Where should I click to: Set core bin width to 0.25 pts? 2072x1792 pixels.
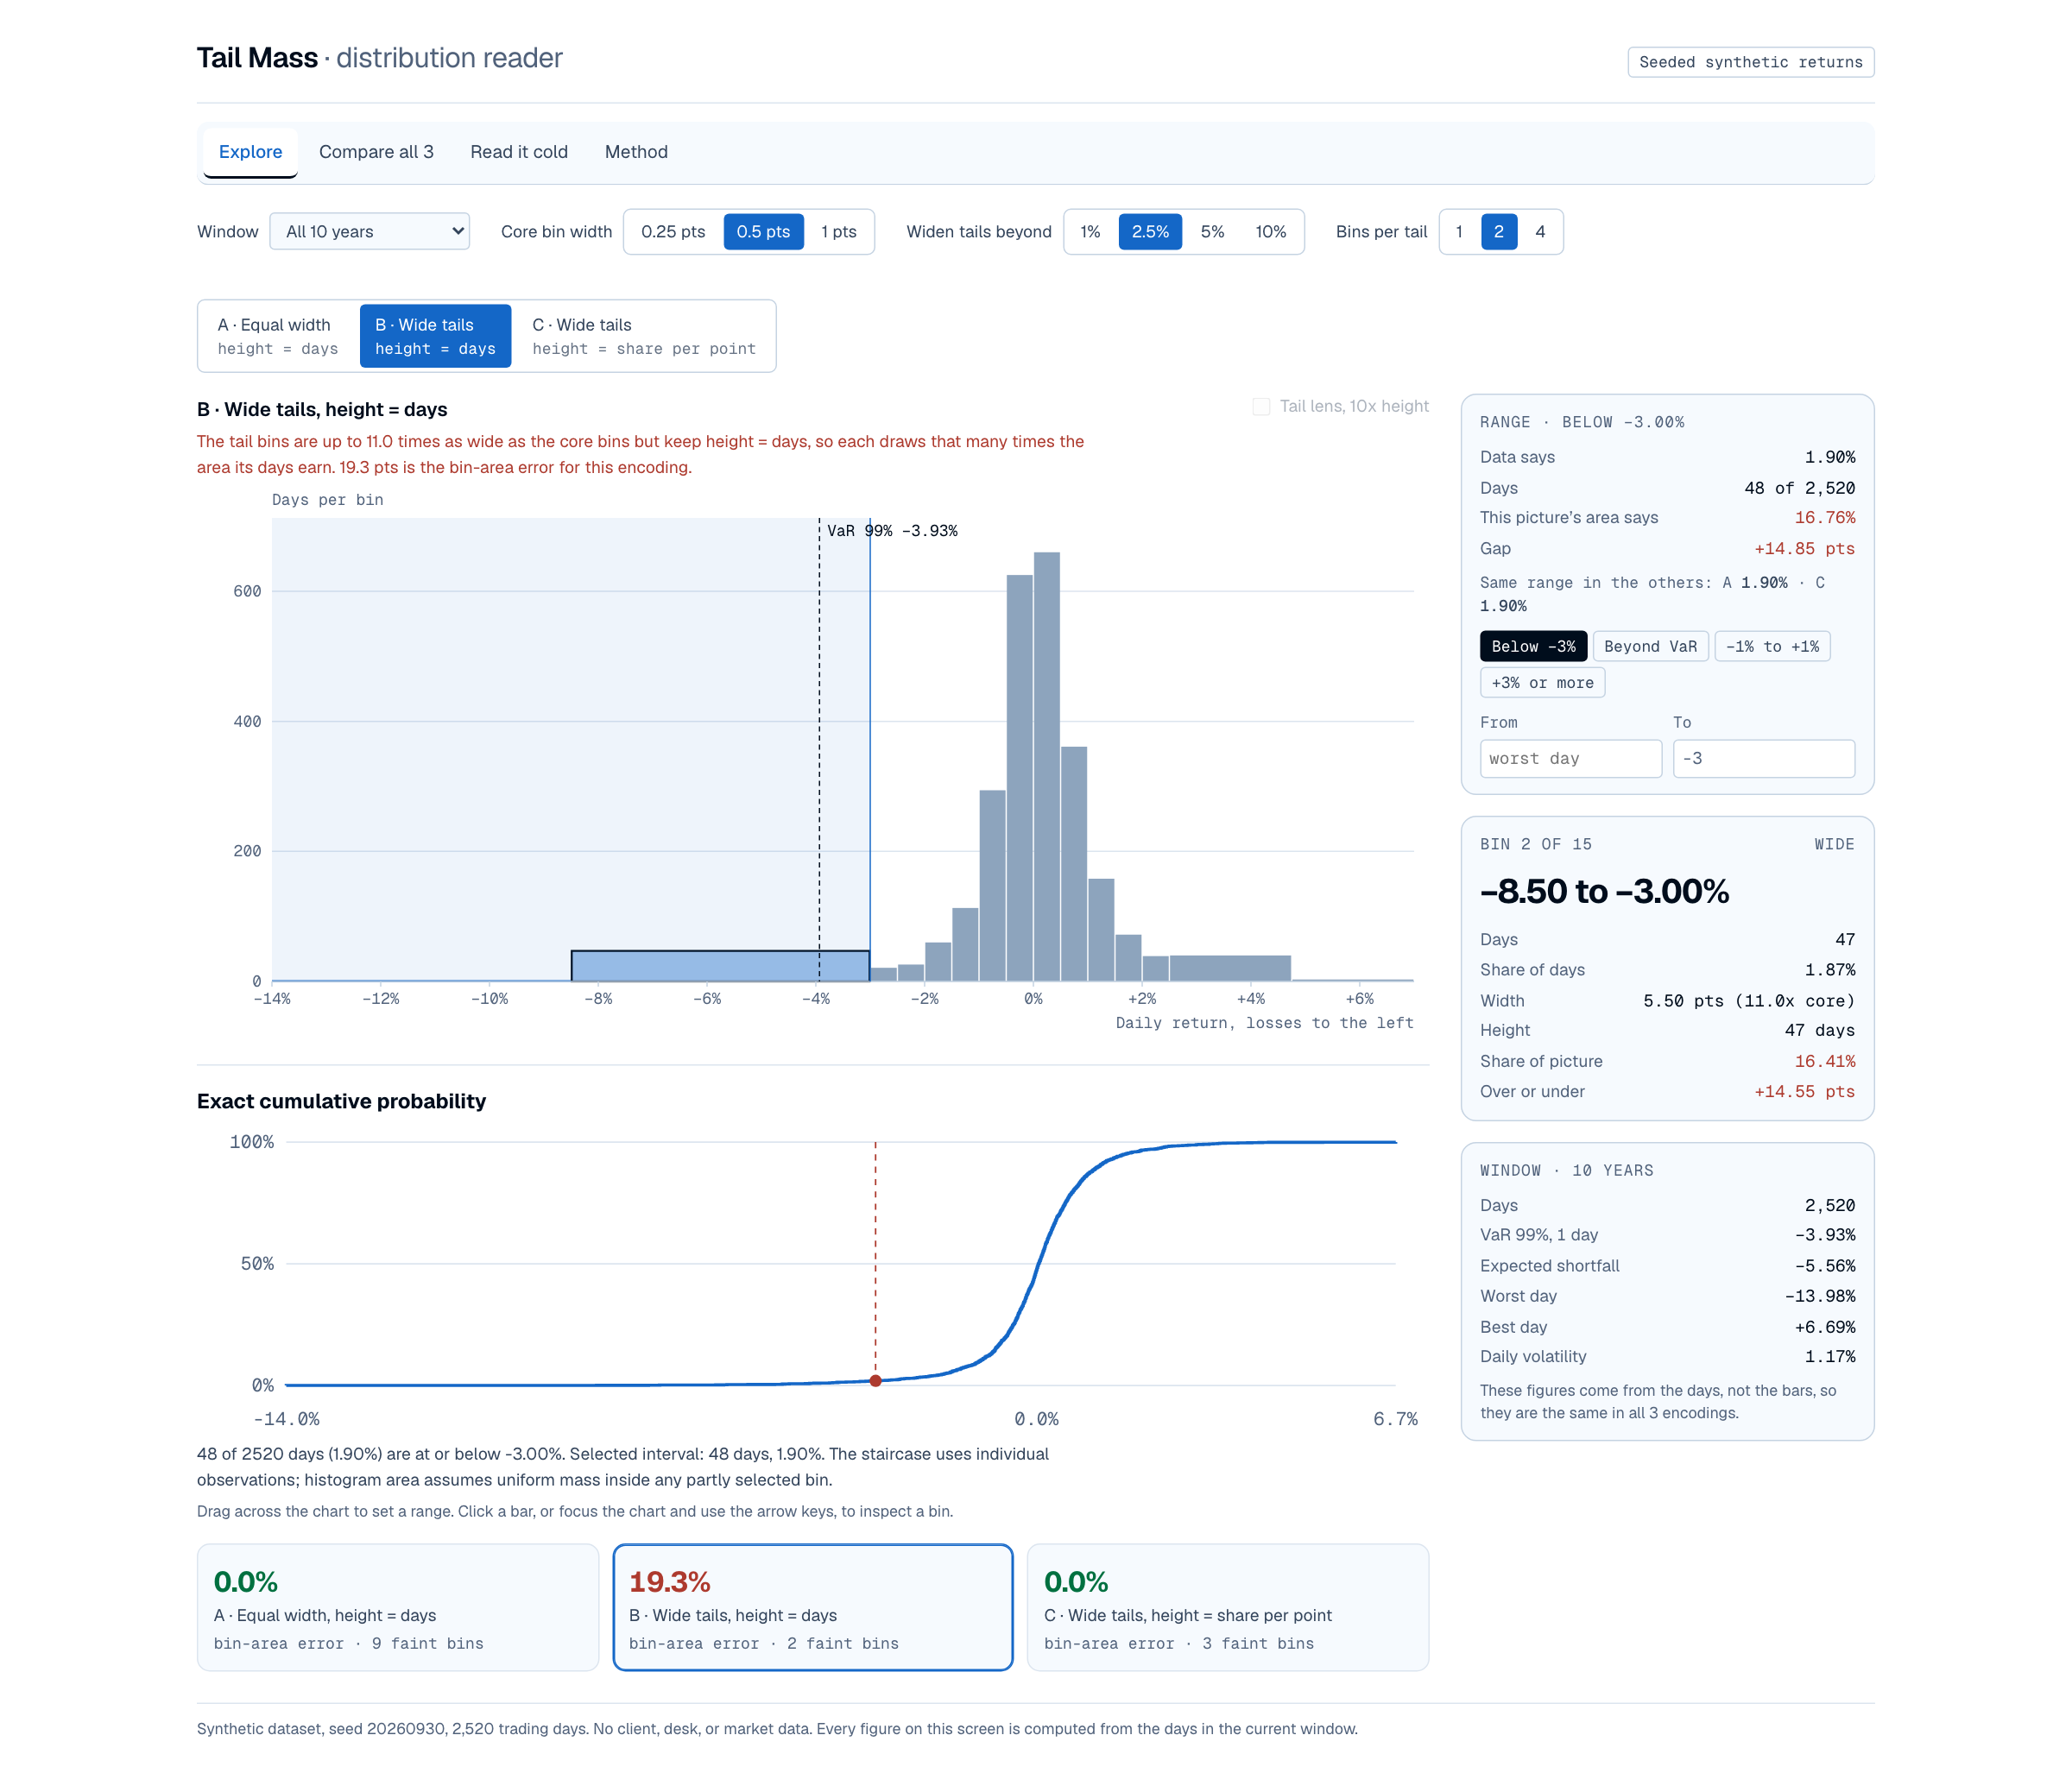673,232
